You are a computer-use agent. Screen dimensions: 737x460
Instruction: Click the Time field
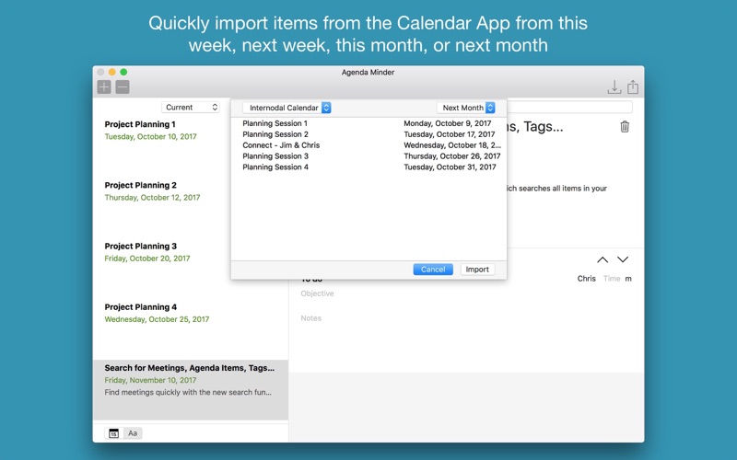tap(612, 279)
